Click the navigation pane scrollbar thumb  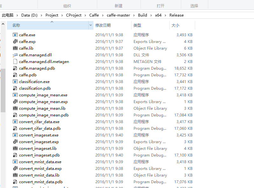click(3, 90)
